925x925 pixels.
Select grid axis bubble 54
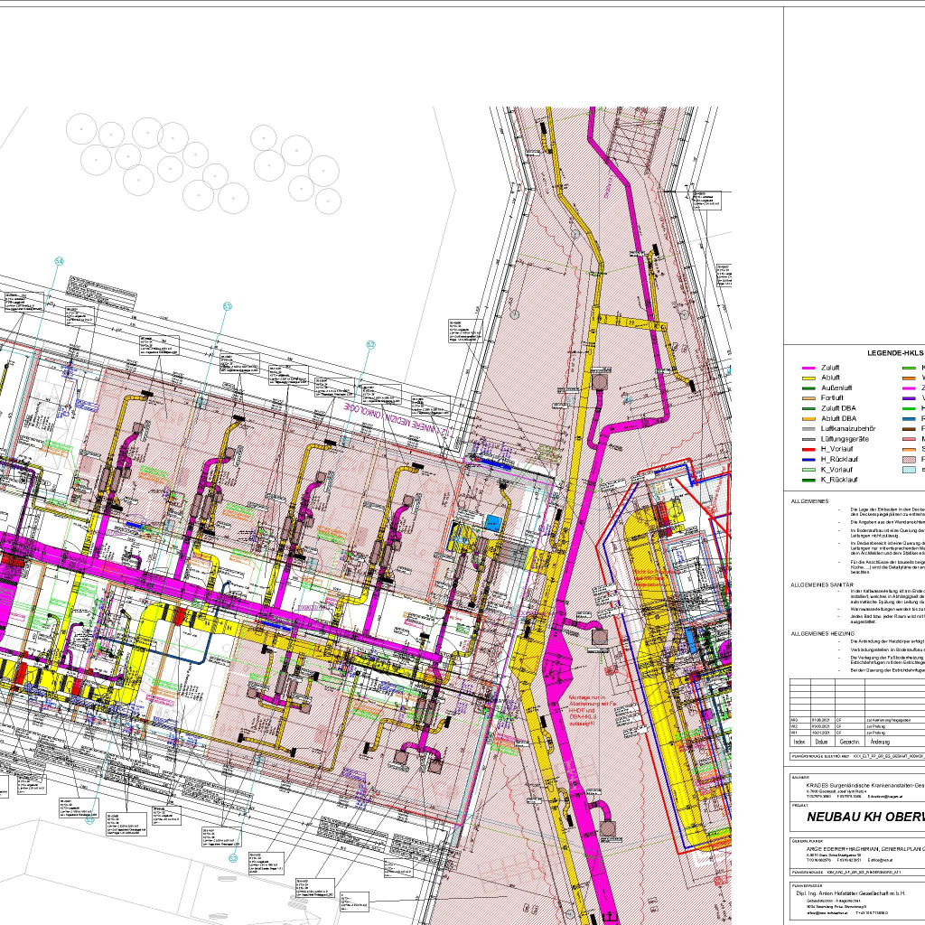point(60,261)
